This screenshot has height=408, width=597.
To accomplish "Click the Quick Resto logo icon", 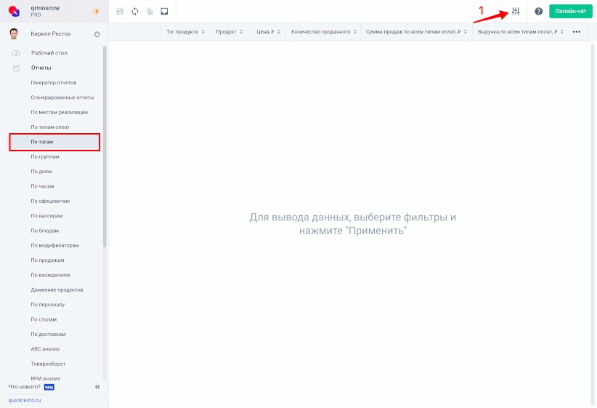I will pos(14,12).
